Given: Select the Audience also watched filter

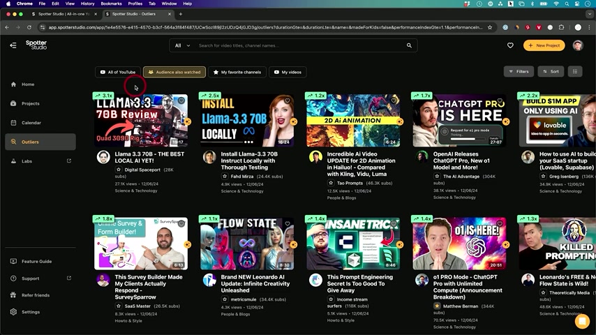Looking at the screenshot, I should (x=174, y=73).
